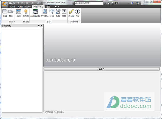Open a file with 打开 ribbon icon

11,13
